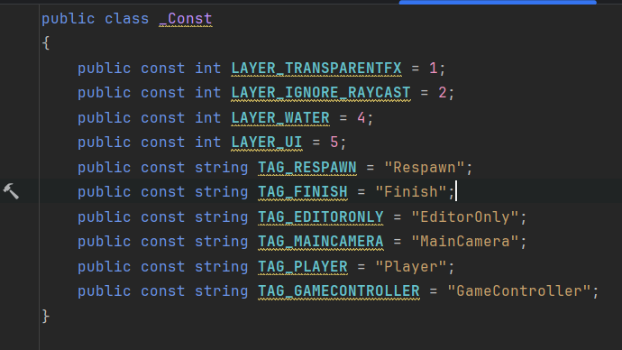Click the TAG_MAINCAMERA constant name
Screen dimensions: 622x350
coord(321,242)
